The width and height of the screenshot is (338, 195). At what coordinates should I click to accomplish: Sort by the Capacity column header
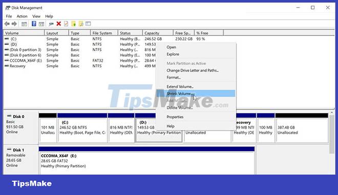[x=158, y=33]
